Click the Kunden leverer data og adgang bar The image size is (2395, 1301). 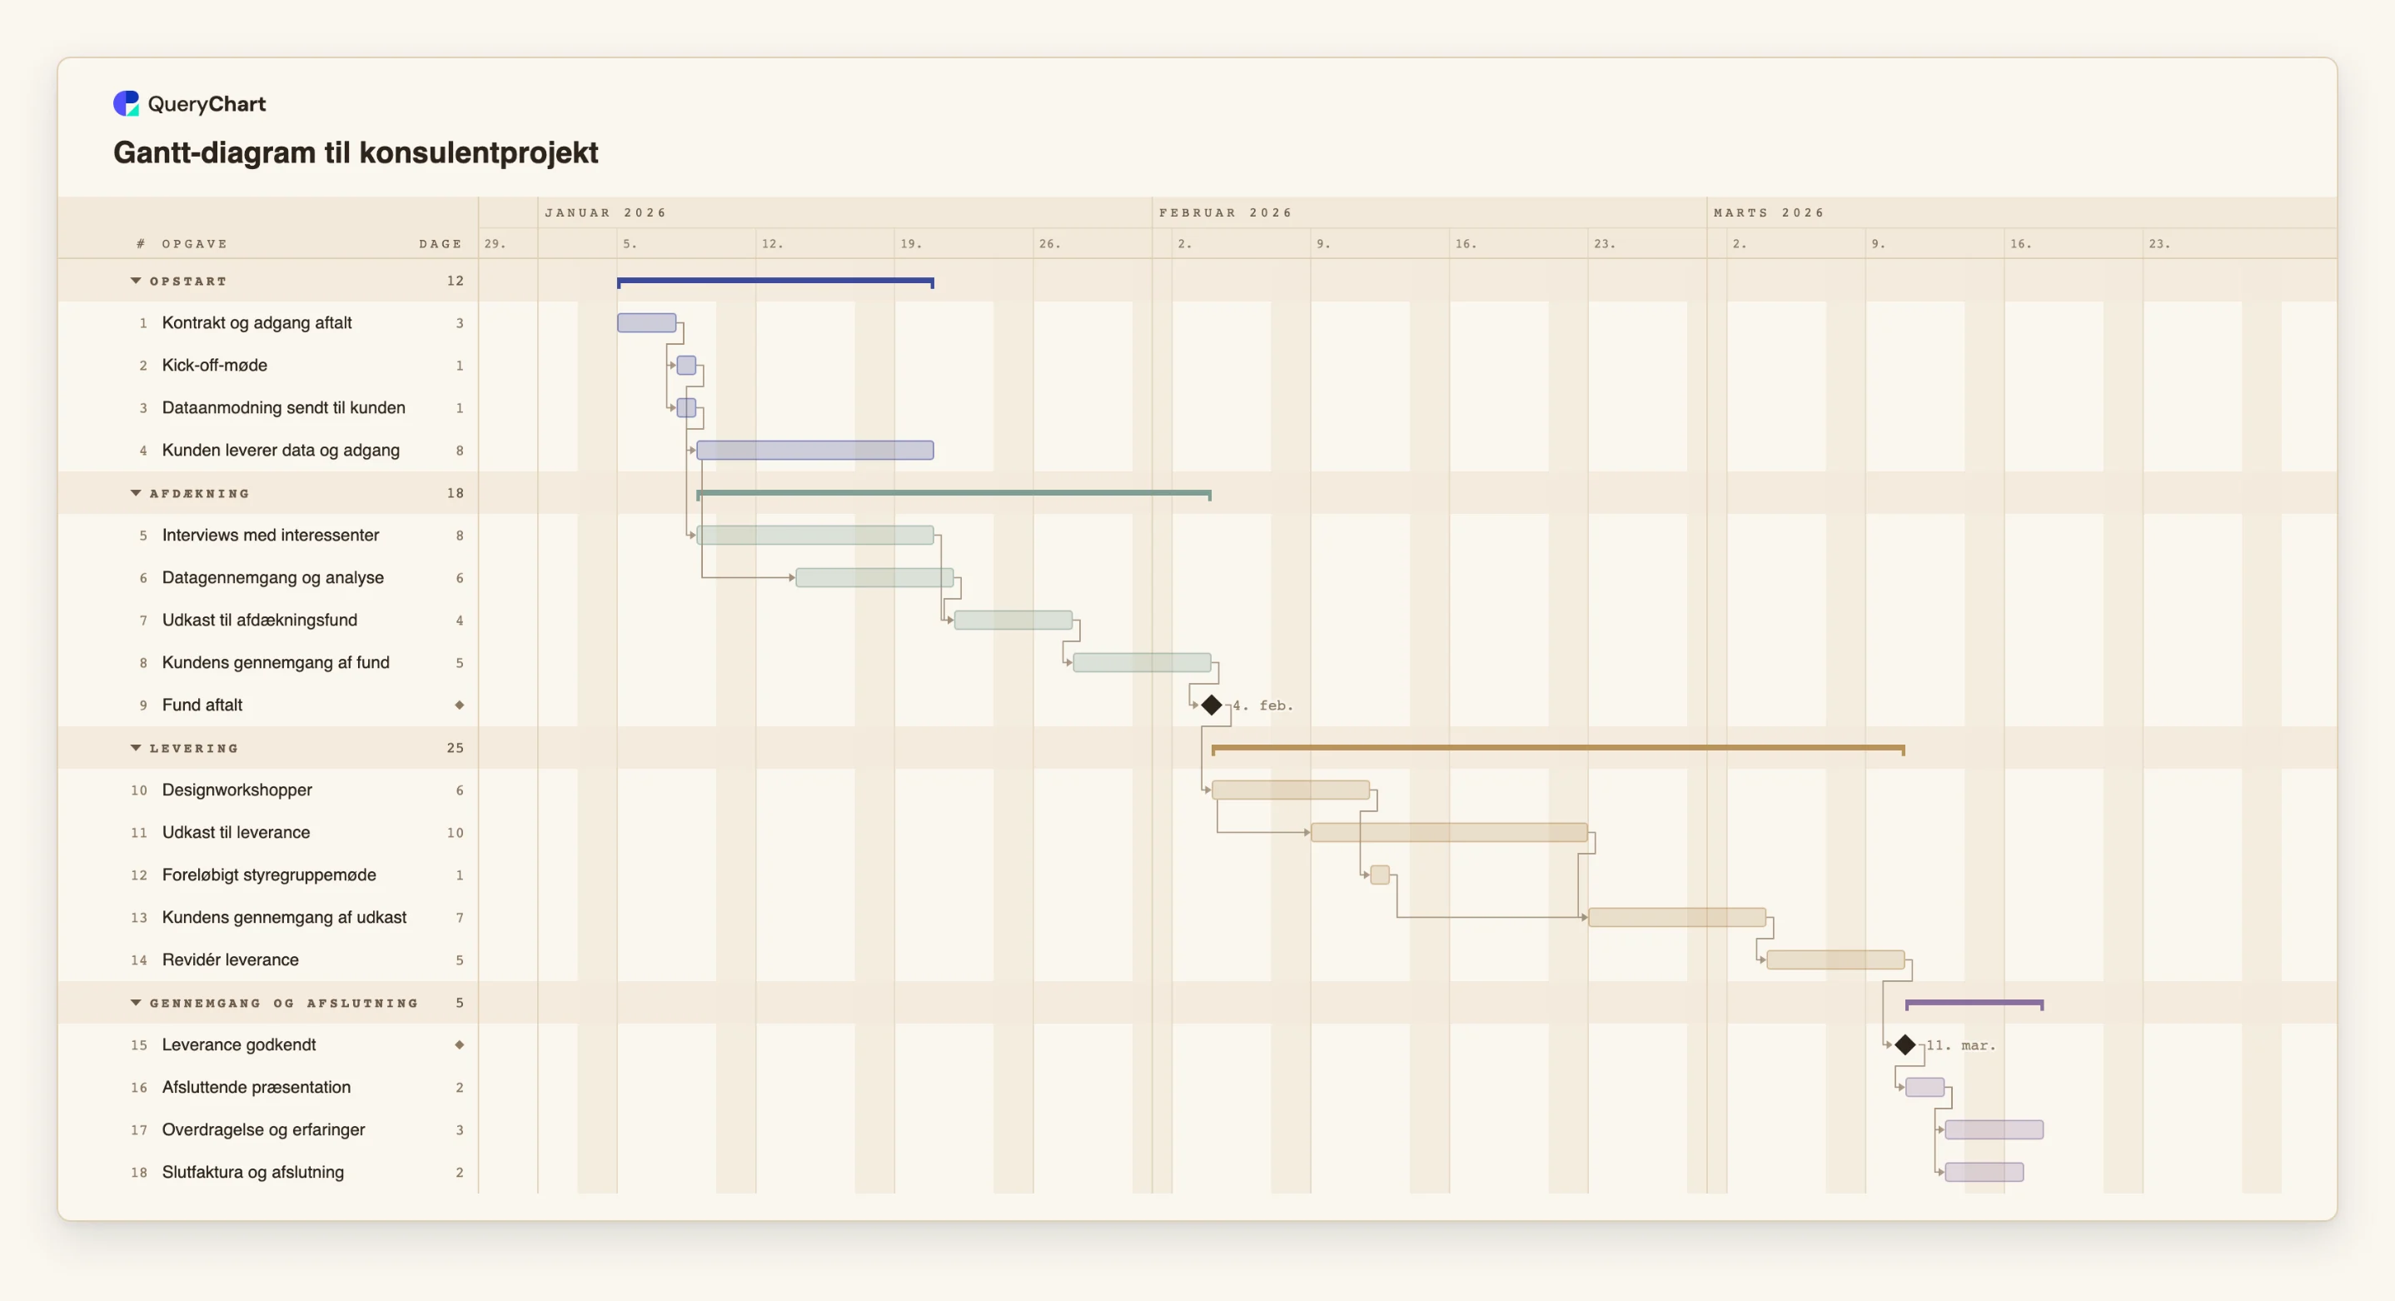[x=815, y=450]
